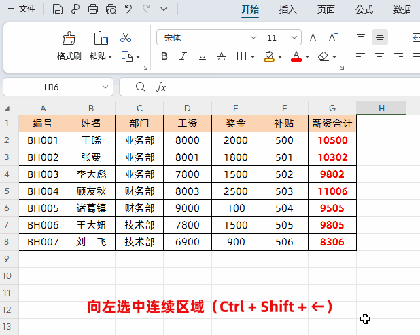
Task: Toggle Strikethrough formatting
Action: [222, 56]
